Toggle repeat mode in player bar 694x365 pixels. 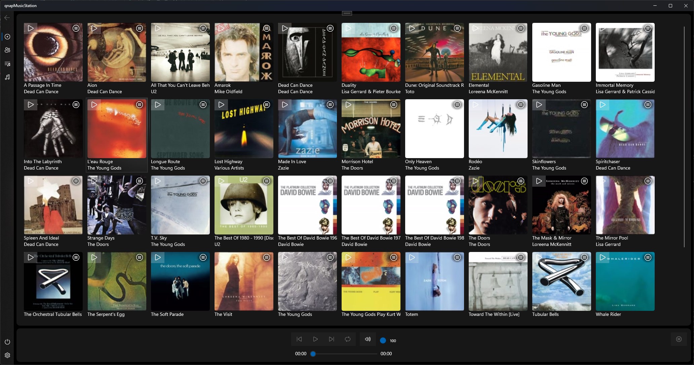pyautogui.click(x=348, y=339)
